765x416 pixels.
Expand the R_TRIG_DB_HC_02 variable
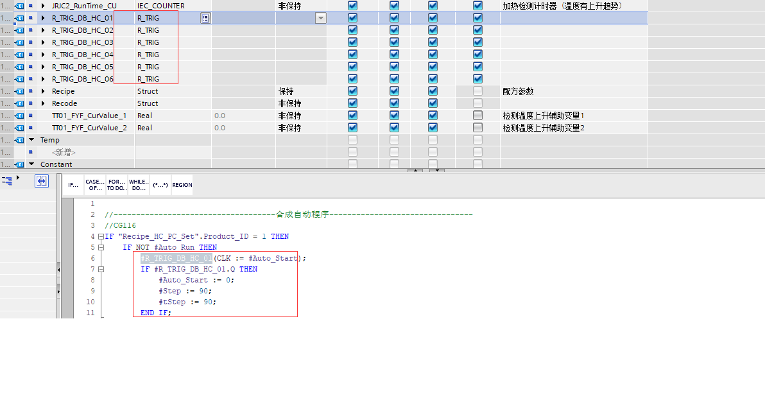point(43,30)
